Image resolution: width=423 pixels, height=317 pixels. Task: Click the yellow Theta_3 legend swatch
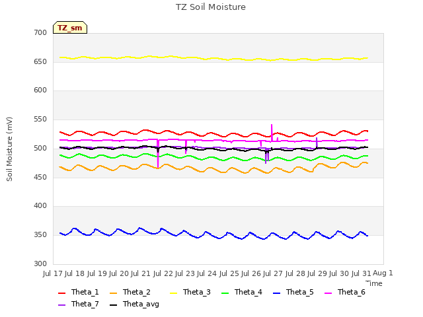click(173, 293)
